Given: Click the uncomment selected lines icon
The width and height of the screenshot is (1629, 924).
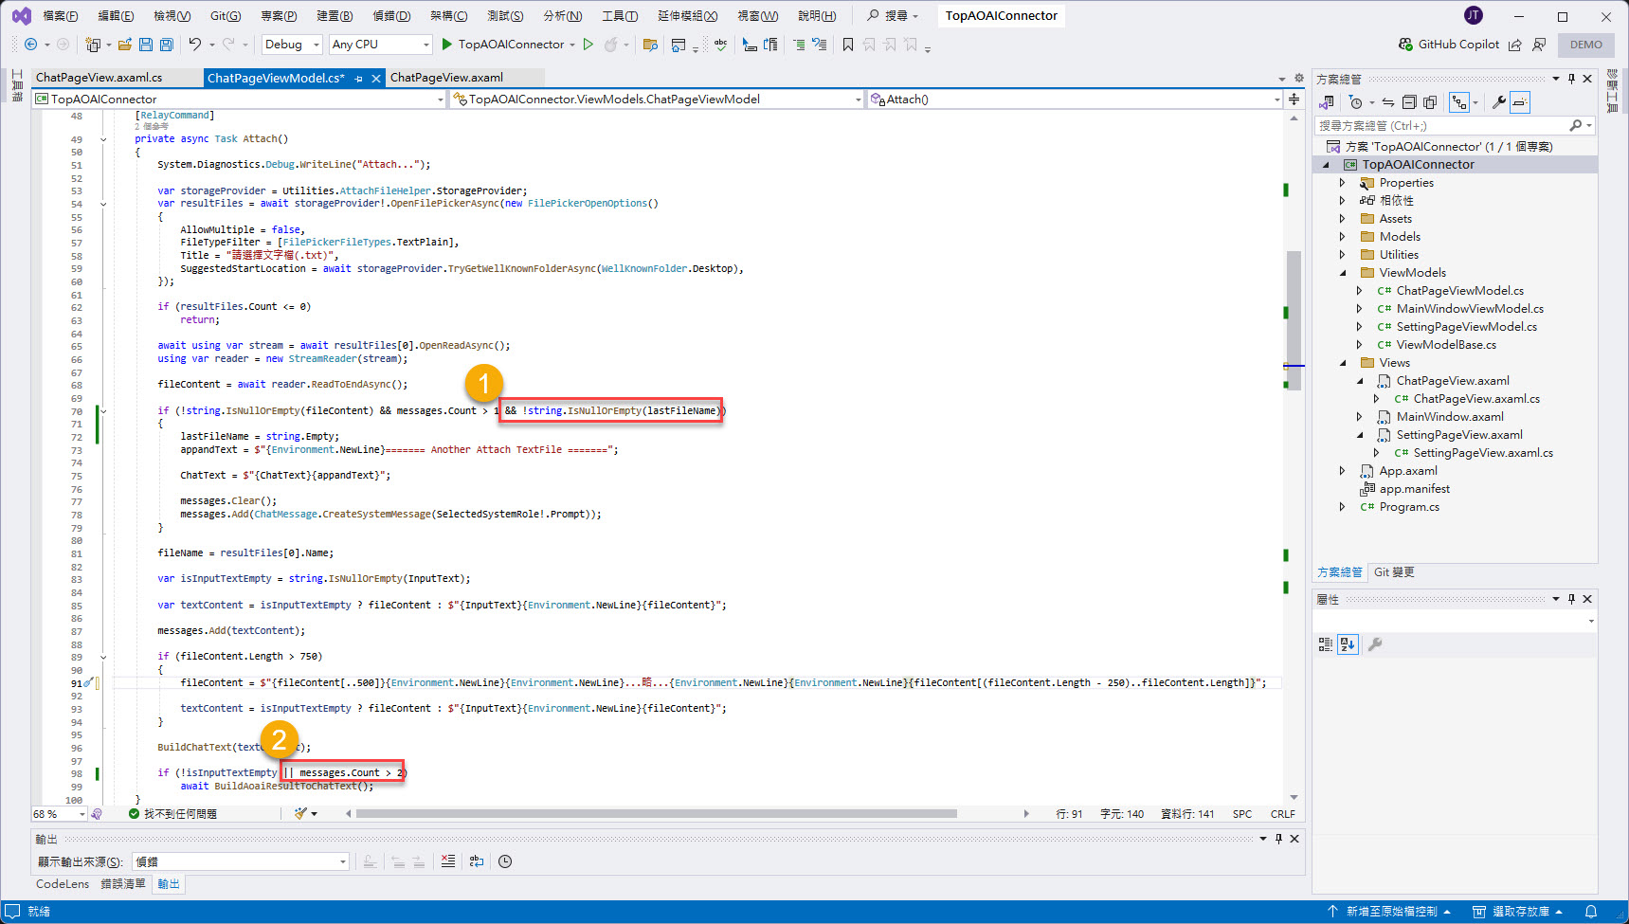Looking at the screenshot, I should point(820,45).
